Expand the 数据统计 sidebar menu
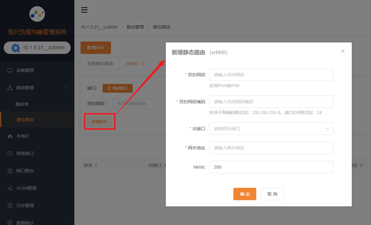371x225 pixels. click(x=66, y=222)
